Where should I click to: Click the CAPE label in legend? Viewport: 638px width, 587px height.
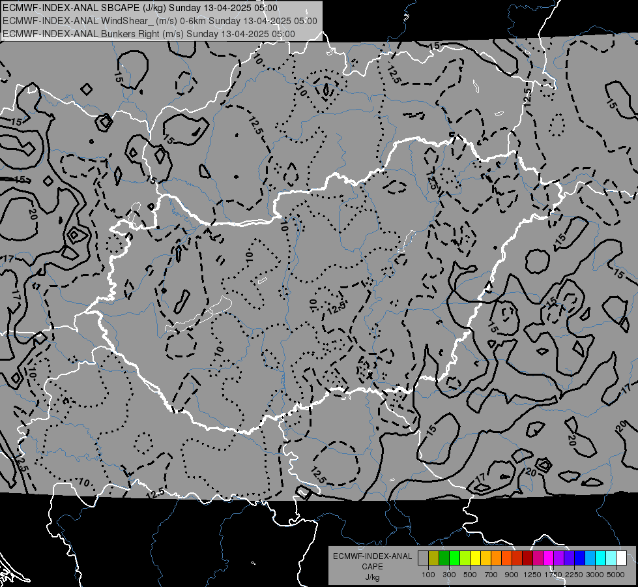pyautogui.click(x=372, y=567)
